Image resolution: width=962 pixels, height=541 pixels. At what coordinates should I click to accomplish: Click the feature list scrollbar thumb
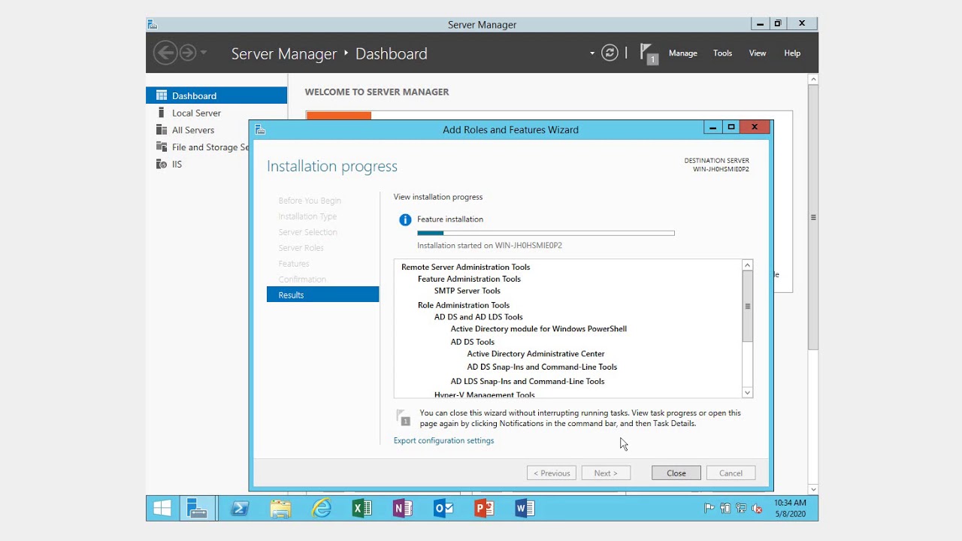coord(747,306)
